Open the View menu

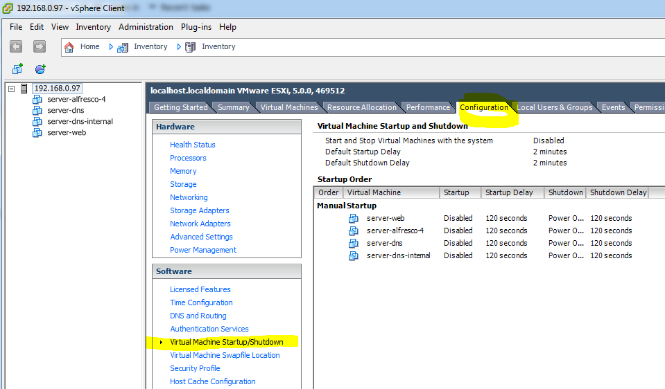pyautogui.click(x=60, y=27)
